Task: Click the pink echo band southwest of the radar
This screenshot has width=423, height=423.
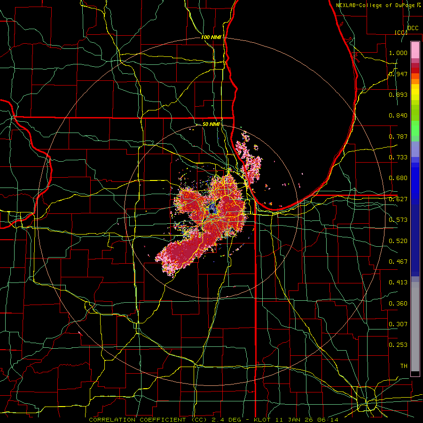Action: tap(180, 253)
